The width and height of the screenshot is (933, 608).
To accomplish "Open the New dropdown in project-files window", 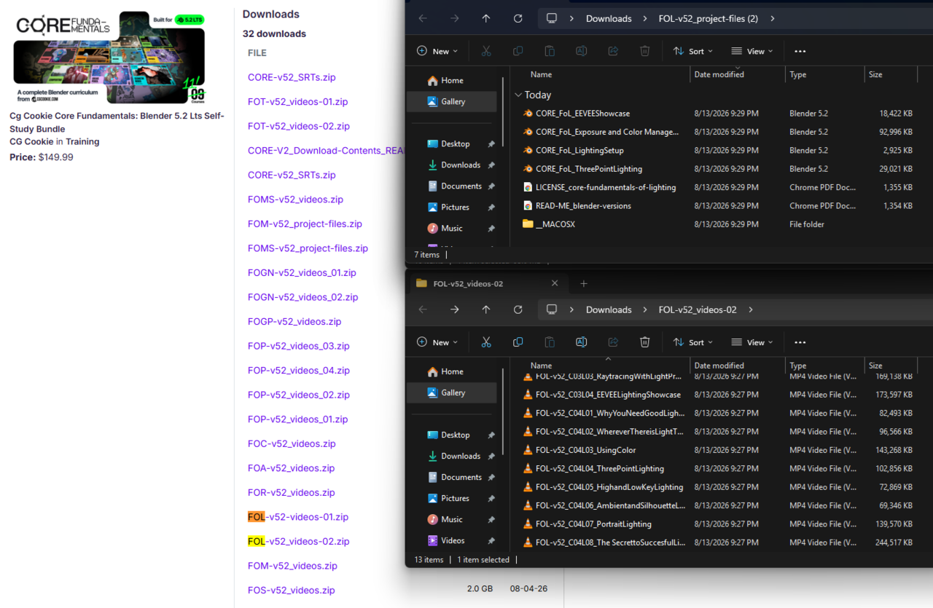I will tap(437, 51).
